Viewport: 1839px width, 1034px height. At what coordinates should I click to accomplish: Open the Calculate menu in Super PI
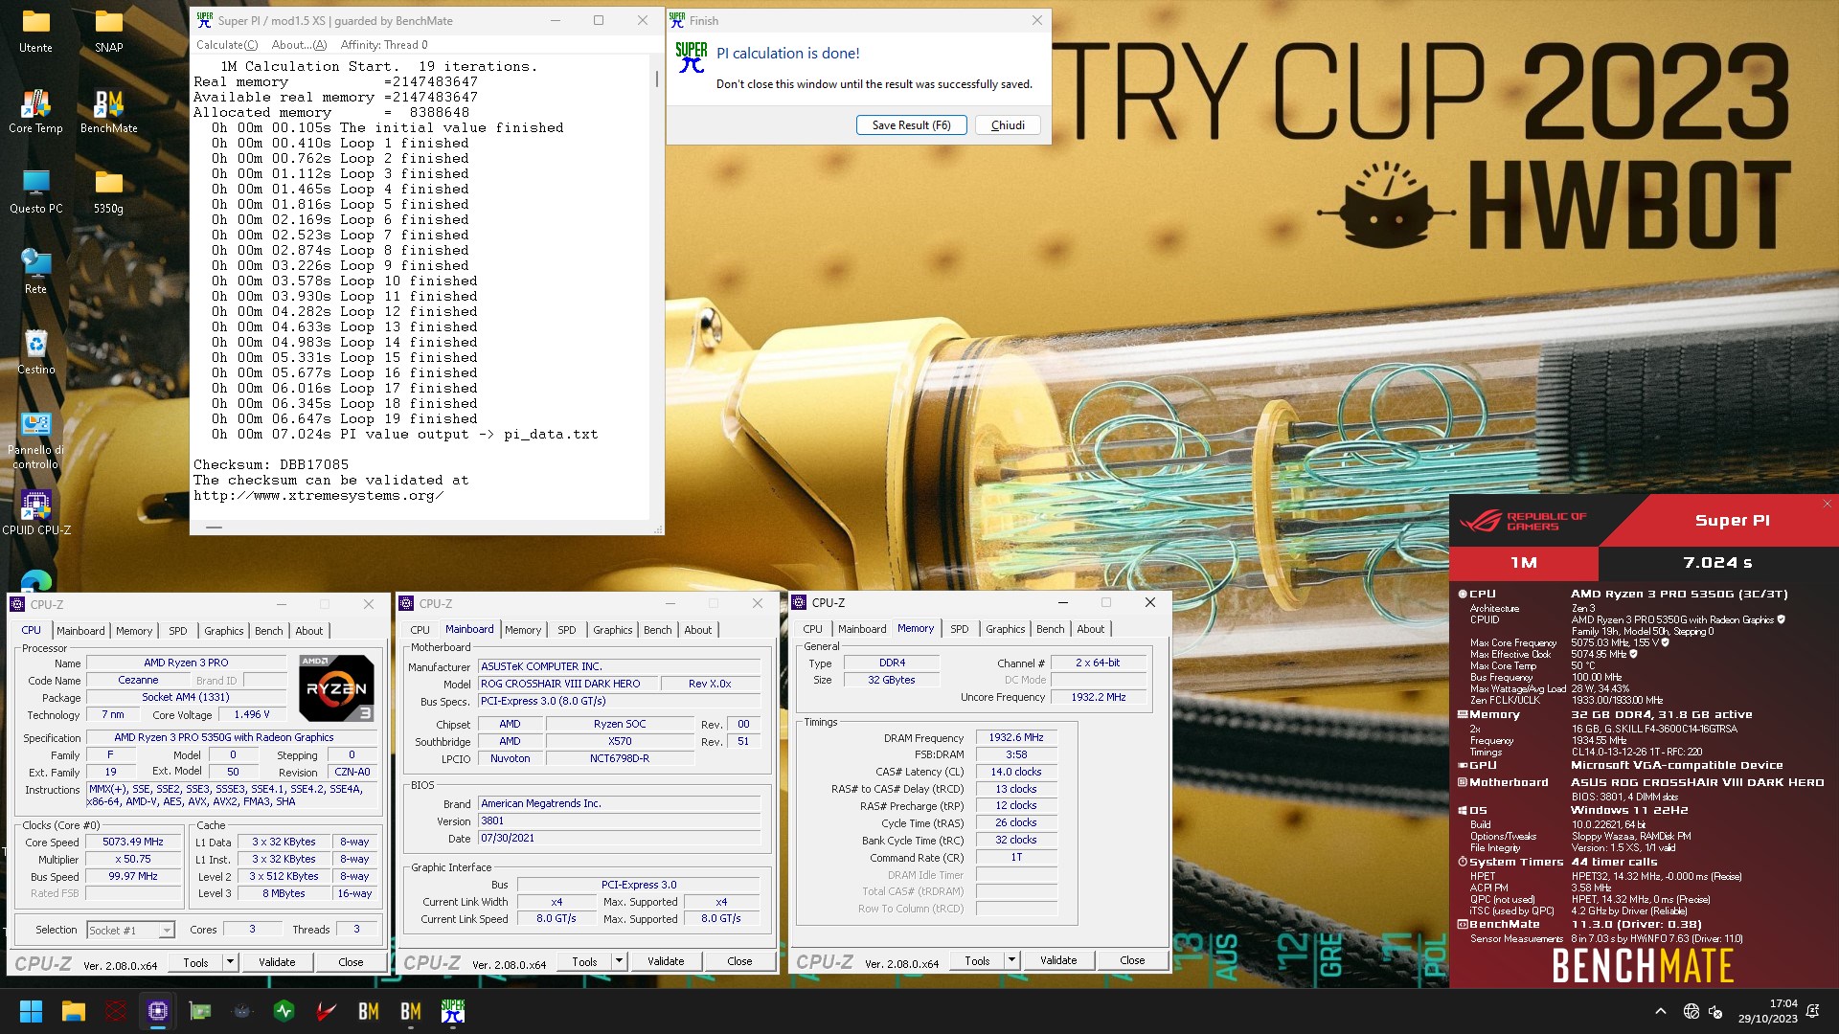point(227,45)
